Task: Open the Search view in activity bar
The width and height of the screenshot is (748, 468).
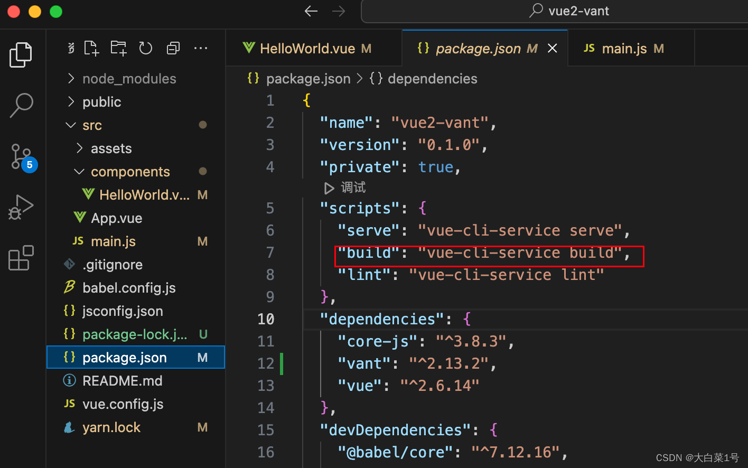Action: (21, 105)
